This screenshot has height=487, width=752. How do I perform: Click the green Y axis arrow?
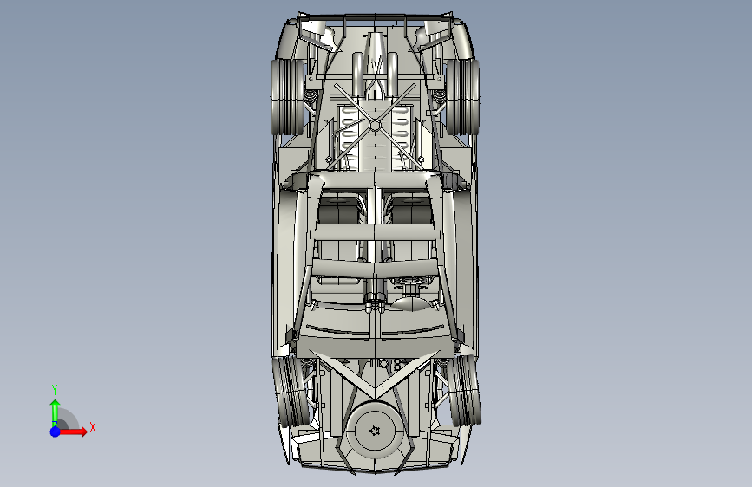(x=56, y=412)
